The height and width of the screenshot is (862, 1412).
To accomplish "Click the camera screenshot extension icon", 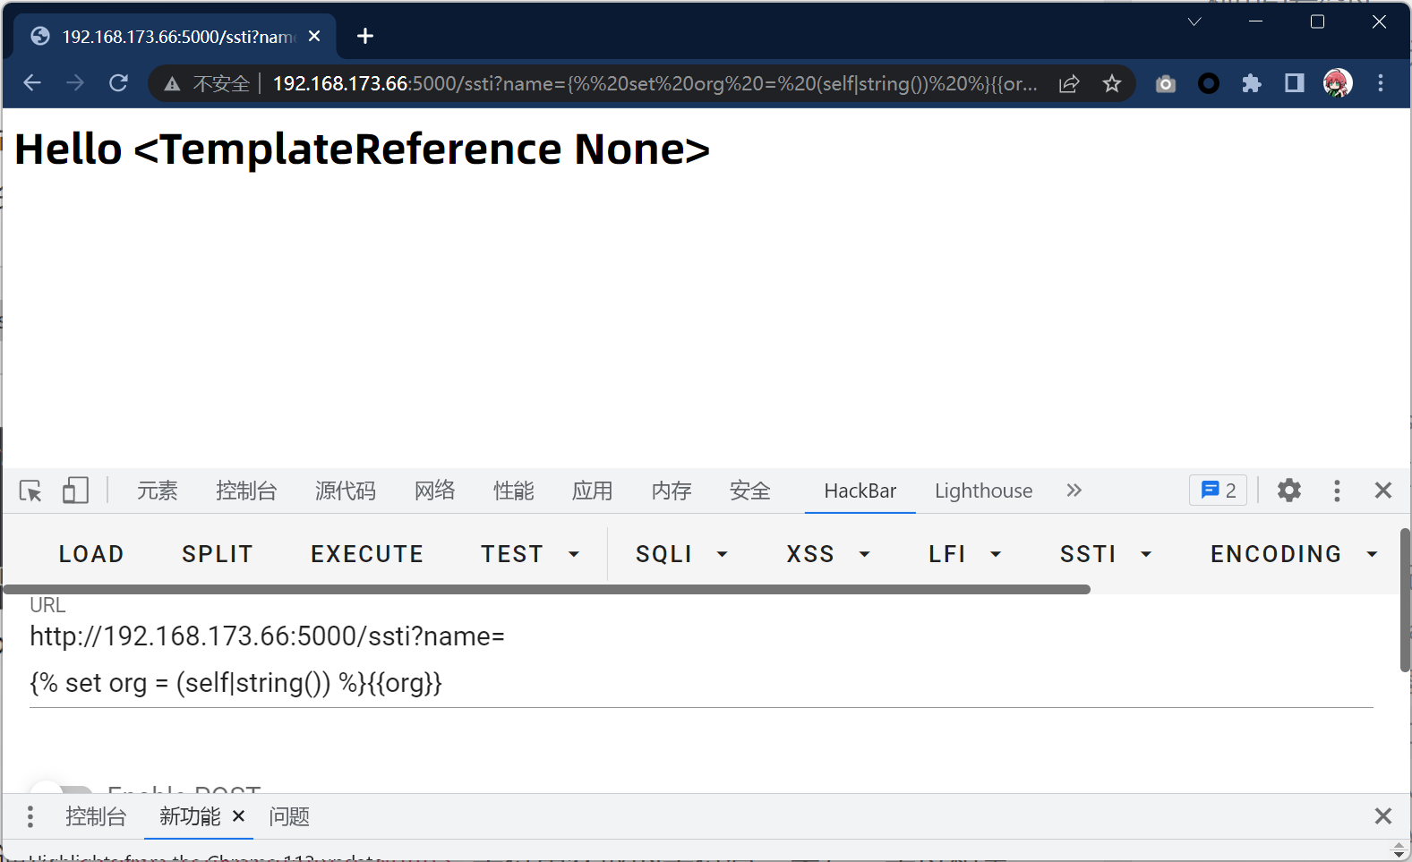I will tap(1165, 84).
